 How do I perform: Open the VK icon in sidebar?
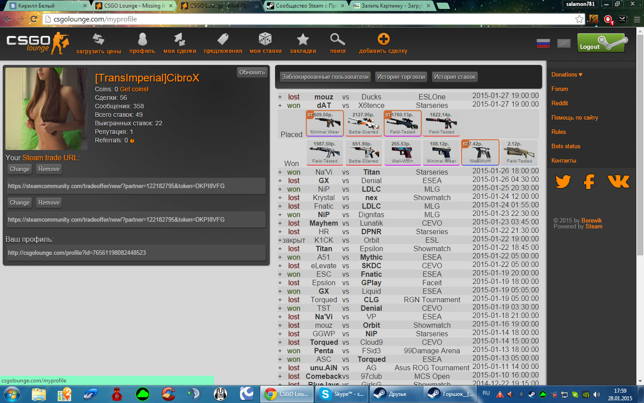coord(619,181)
